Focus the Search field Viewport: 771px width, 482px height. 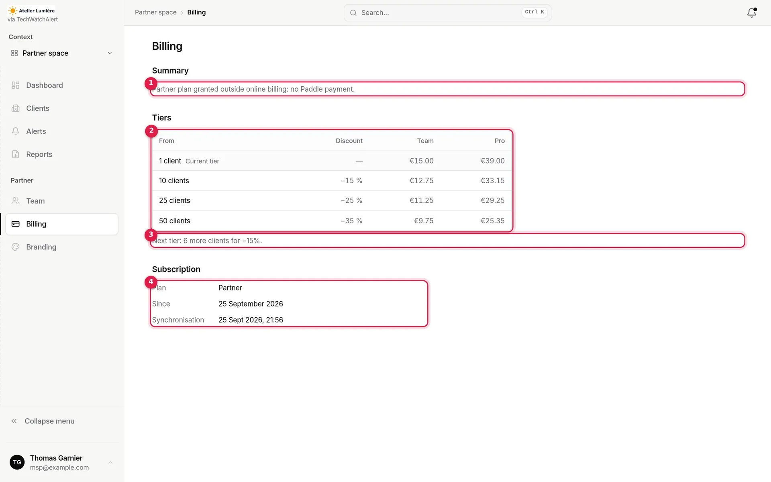click(447, 13)
